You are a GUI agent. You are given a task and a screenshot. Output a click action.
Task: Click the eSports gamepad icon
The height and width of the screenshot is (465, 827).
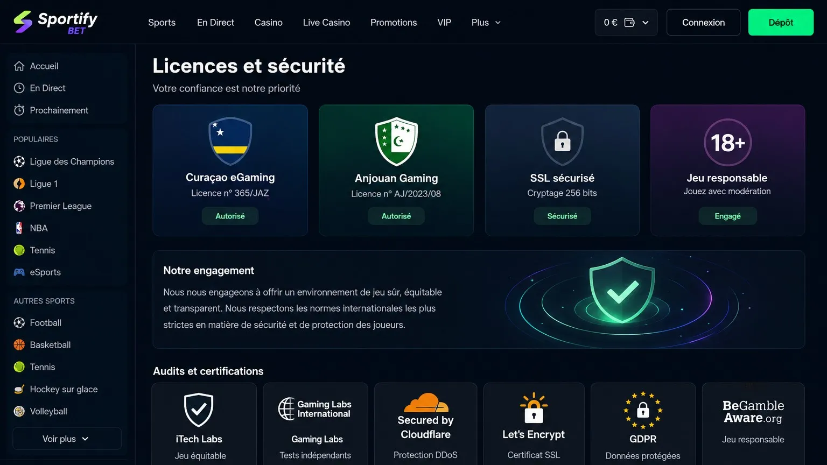[19, 272]
